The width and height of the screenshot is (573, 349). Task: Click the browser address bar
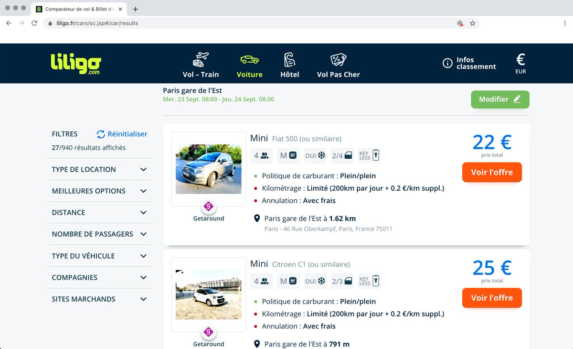(x=262, y=23)
